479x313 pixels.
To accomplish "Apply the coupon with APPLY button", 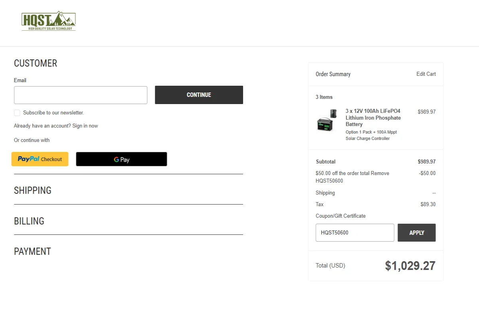I will point(417,232).
